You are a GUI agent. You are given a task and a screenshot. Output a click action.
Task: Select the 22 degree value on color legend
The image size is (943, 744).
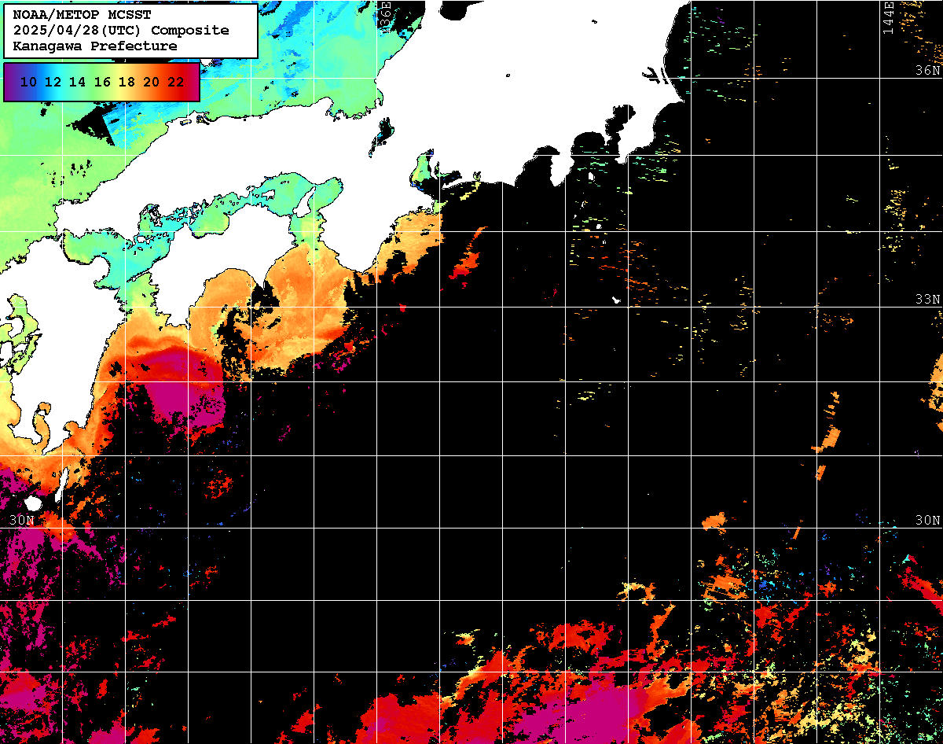click(x=176, y=82)
